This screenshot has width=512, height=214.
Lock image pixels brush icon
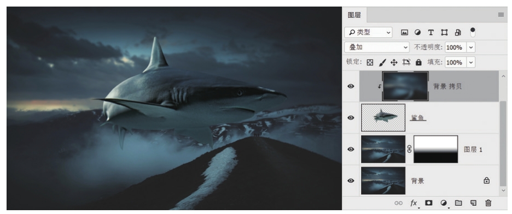382,62
